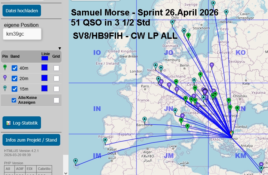
Task: Open Infos zum Projekt / Stand
Action: click(x=31, y=140)
